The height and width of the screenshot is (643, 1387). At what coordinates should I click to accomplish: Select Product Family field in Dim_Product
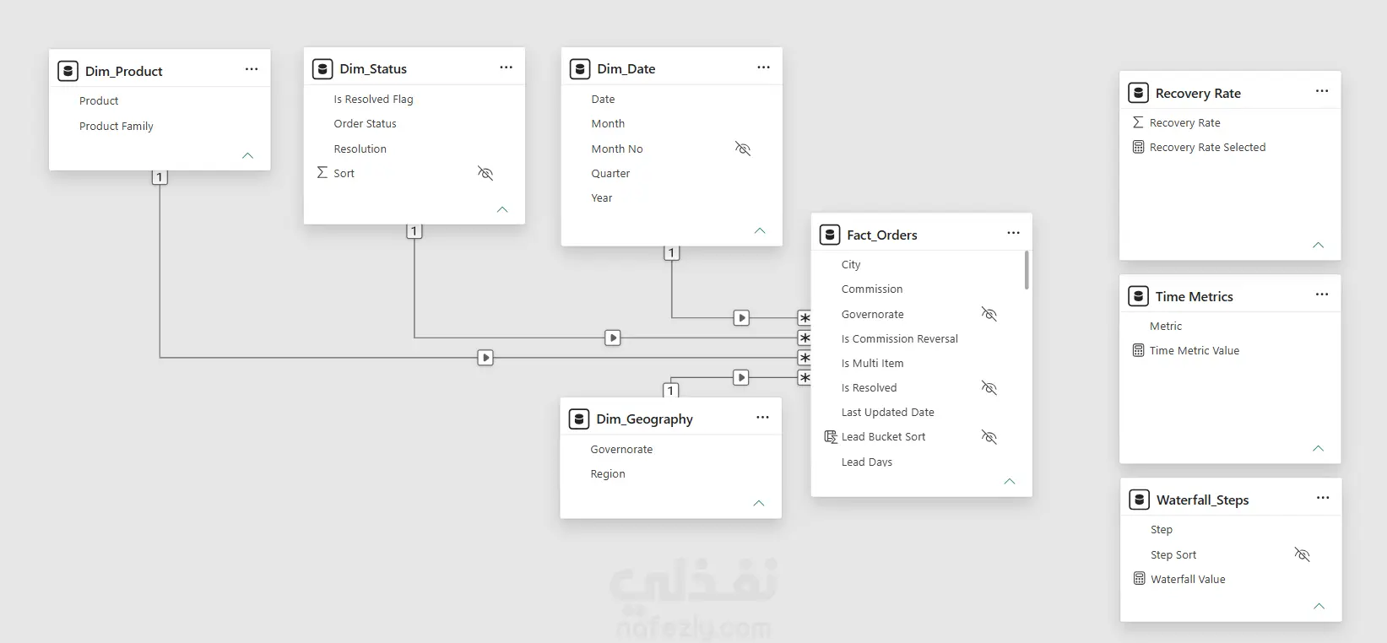pos(116,126)
